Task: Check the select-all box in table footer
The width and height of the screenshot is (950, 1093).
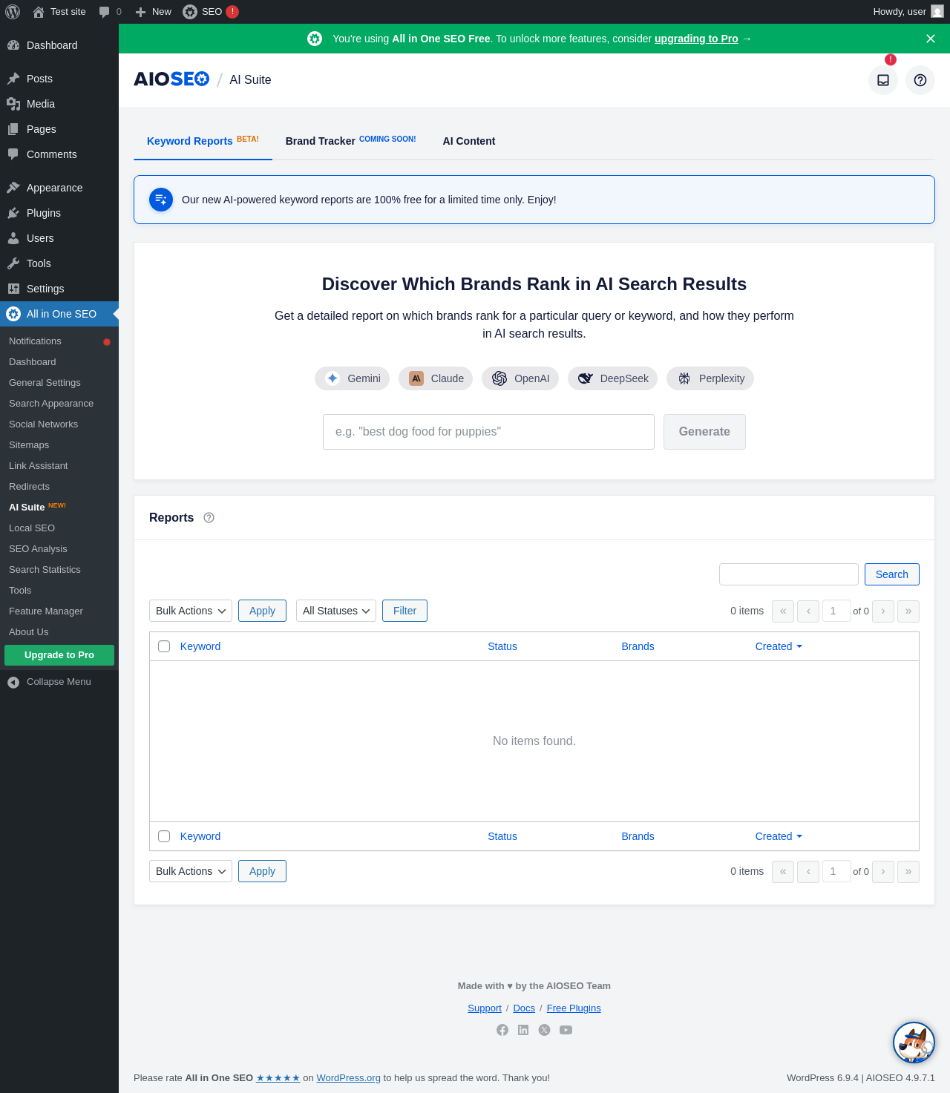Action: pyautogui.click(x=164, y=836)
